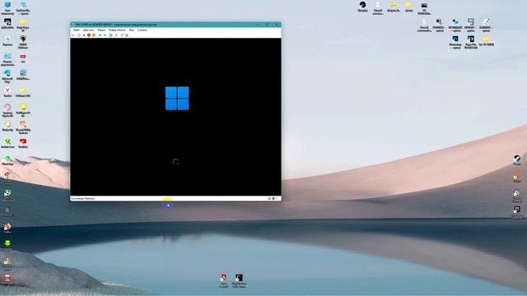Open the Корзина recycle bin icon
Image resolution: width=527 pixels, height=296 pixels.
coord(7,39)
